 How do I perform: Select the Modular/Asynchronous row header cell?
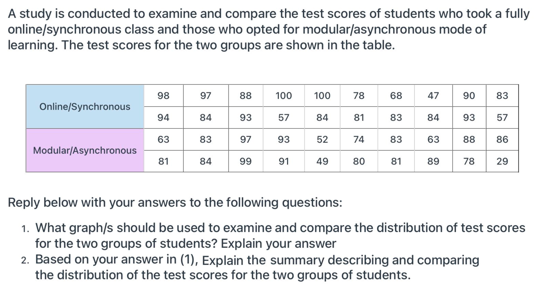(85, 150)
